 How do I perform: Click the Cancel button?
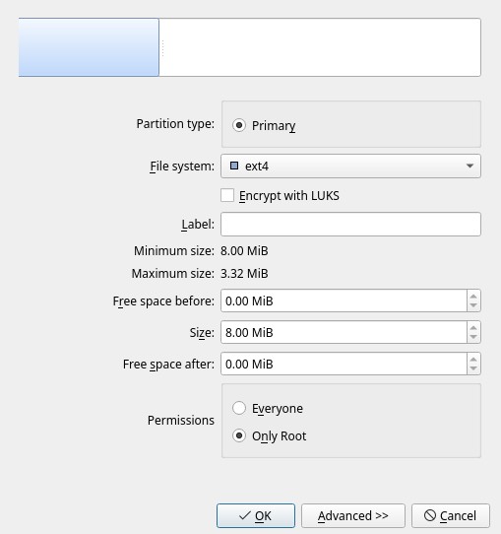tap(451, 515)
